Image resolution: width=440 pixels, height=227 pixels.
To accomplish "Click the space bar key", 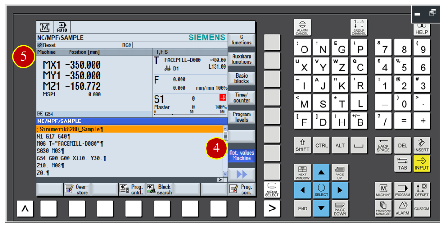I will (x=359, y=145).
